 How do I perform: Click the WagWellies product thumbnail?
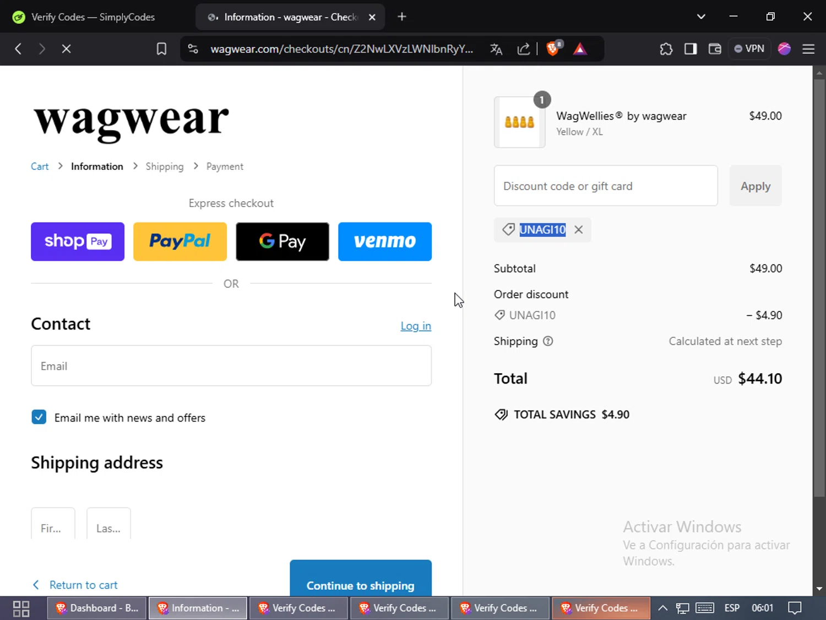point(520,122)
